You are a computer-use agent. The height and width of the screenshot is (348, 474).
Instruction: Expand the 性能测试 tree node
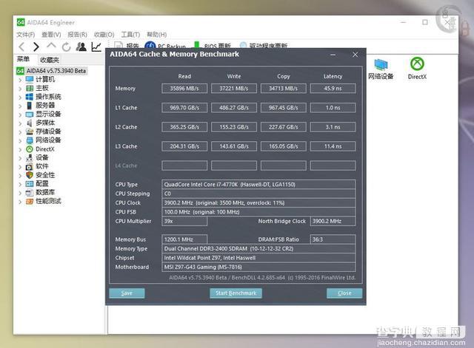(20, 202)
